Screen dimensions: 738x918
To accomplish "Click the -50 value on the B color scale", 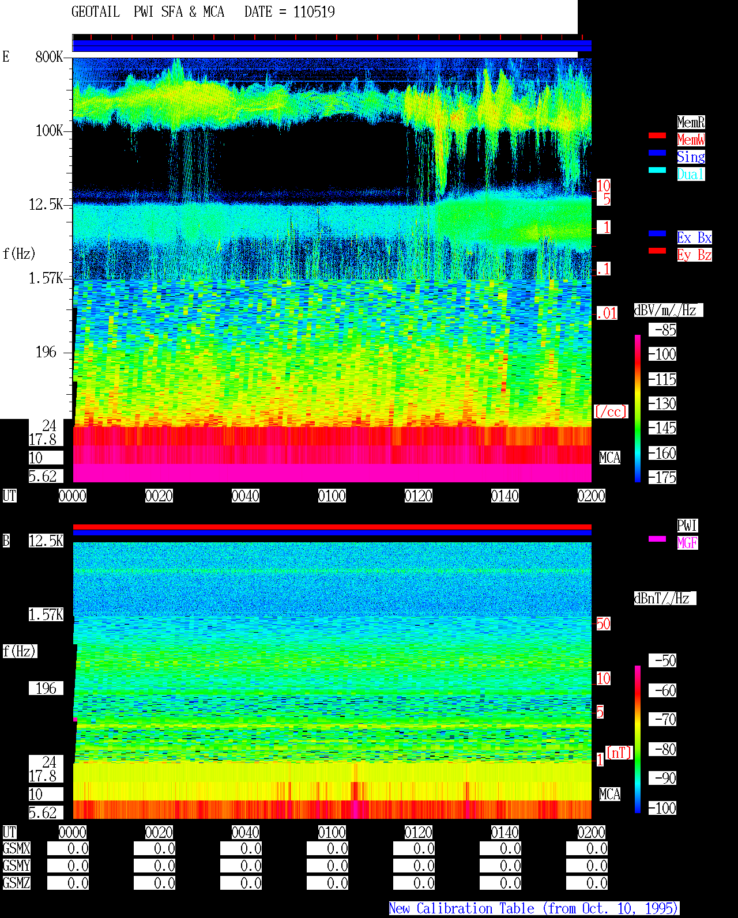I will [x=662, y=660].
